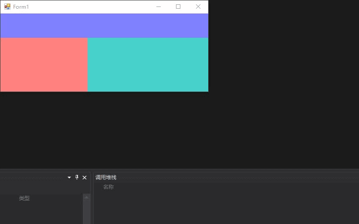Close the Form1 window
The height and width of the screenshot is (224, 359).
(198, 7)
